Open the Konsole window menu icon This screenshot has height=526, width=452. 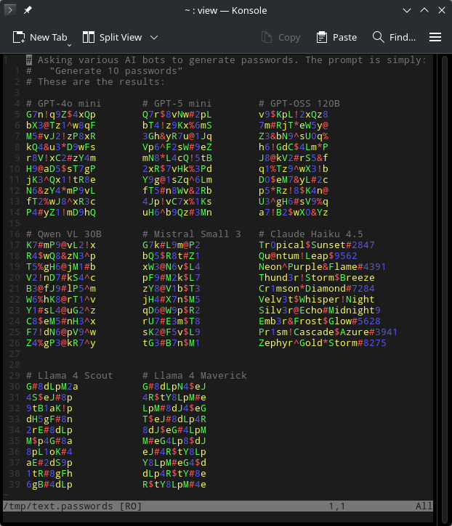click(11, 11)
